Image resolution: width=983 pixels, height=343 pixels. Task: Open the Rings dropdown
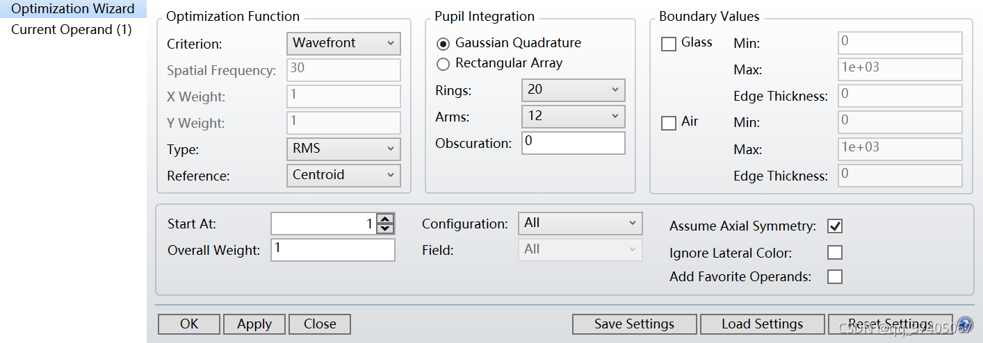pyautogui.click(x=573, y=90)
